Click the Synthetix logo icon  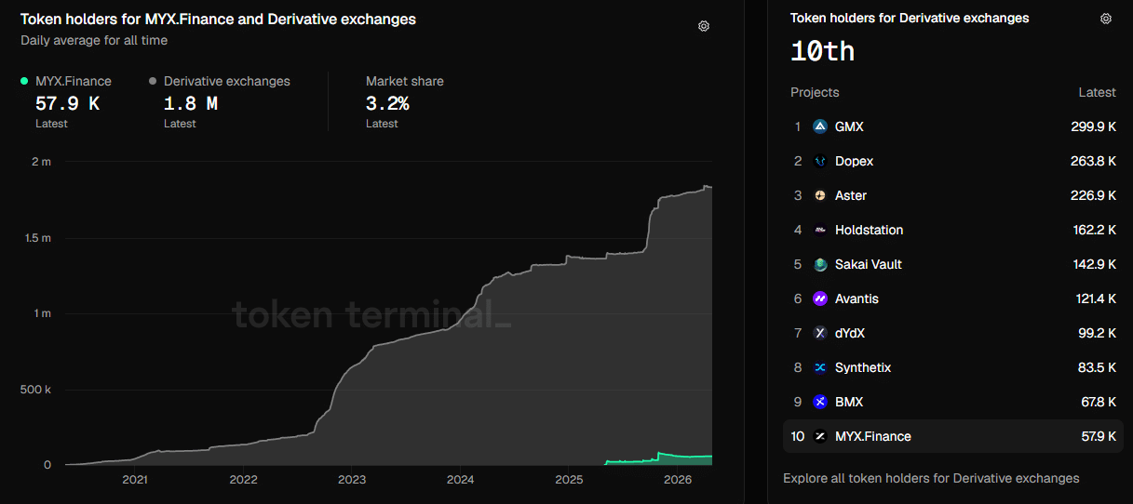[x=820, y=367]
